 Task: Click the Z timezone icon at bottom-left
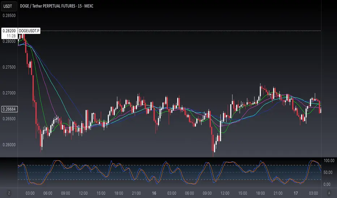[9, 193]
